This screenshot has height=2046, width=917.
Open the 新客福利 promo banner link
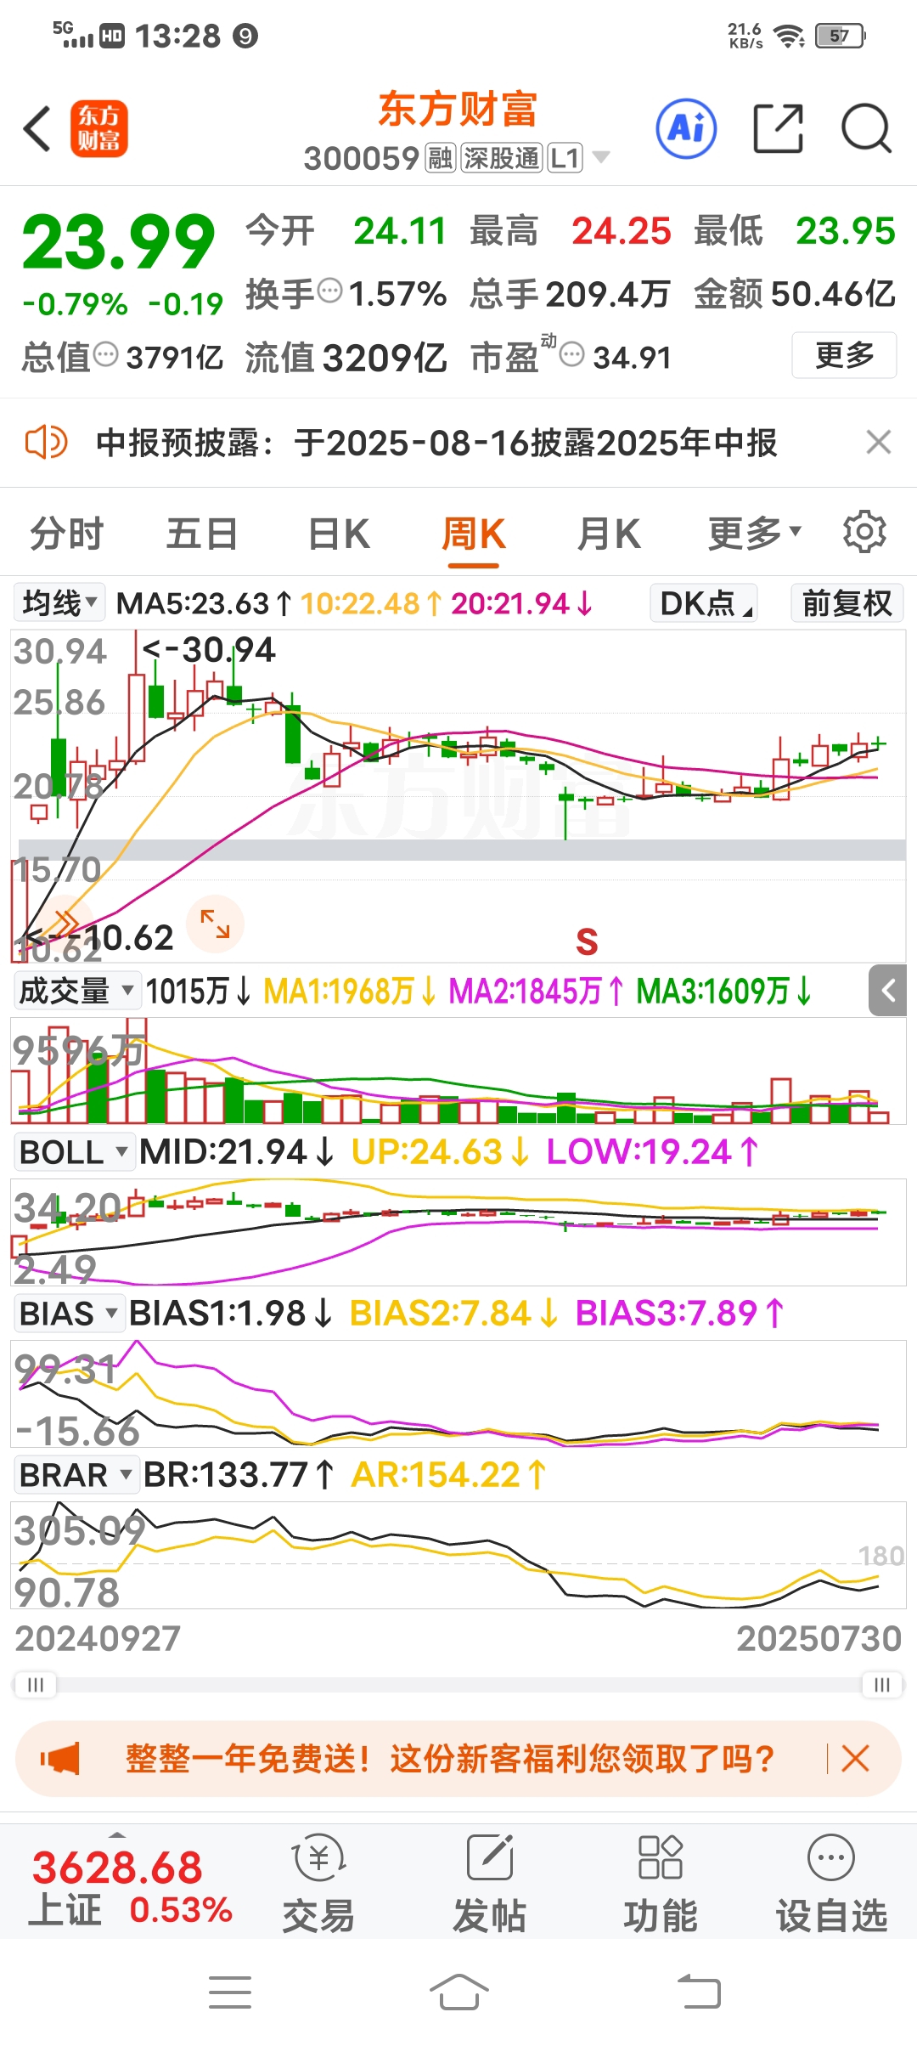pos(450,1758)
